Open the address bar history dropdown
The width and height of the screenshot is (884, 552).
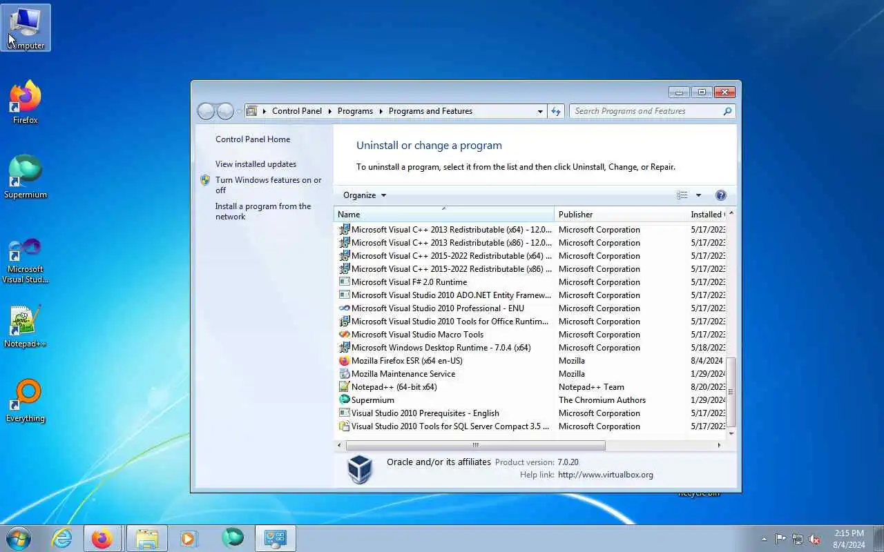540,111
